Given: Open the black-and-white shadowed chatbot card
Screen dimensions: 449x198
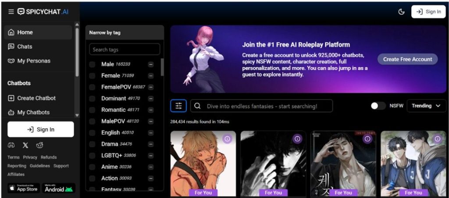Looking at the screenshot, I should click(273, 164).
